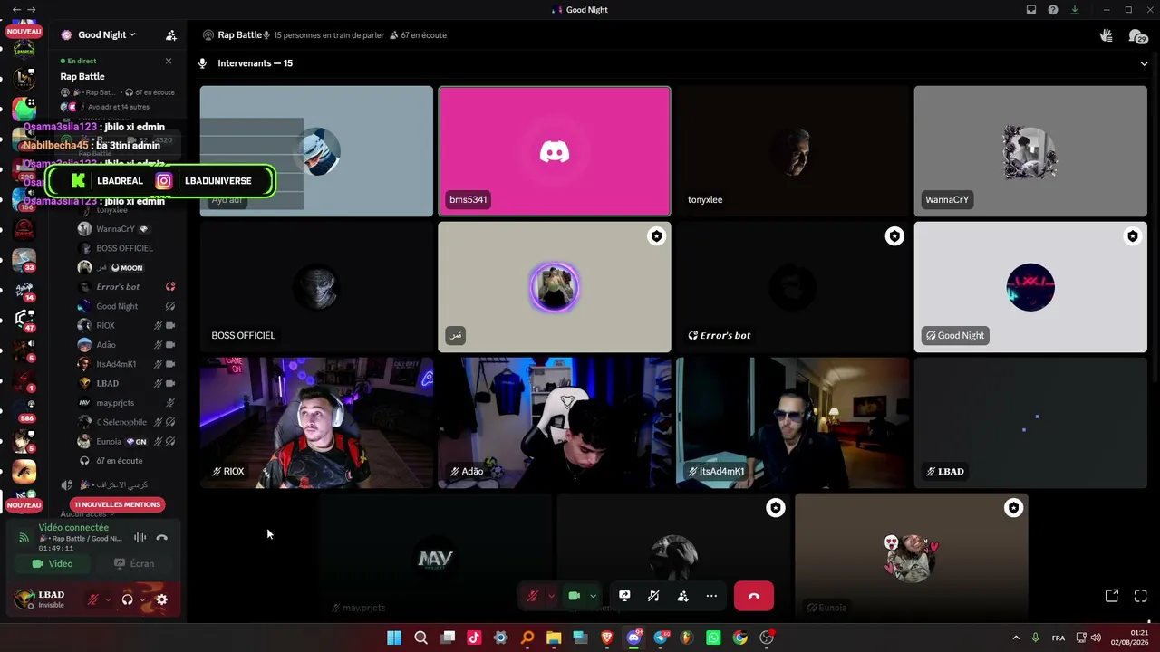This screenshot has width=1160, height=652.
Task: Toggle noise suppression waveform icon
Action: point(140,538)
